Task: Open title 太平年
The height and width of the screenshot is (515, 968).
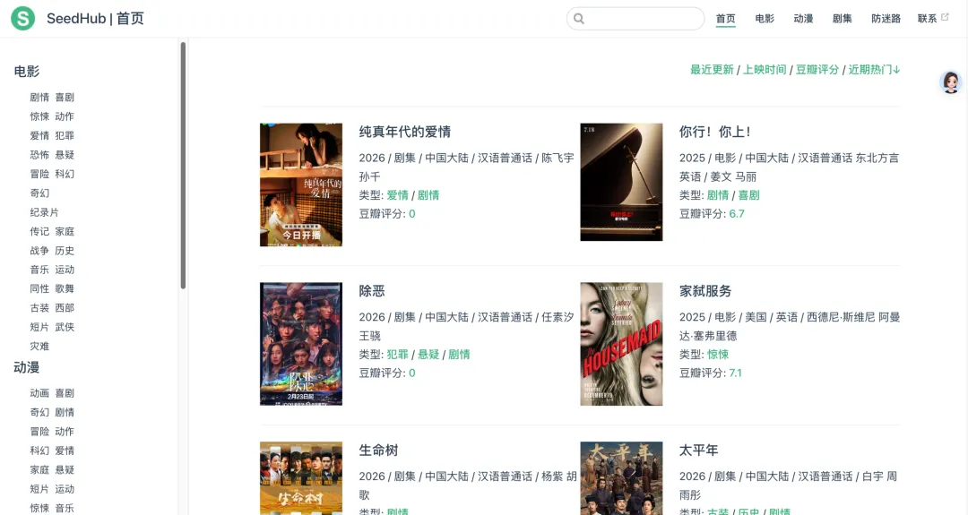Action: coord(699,450)
